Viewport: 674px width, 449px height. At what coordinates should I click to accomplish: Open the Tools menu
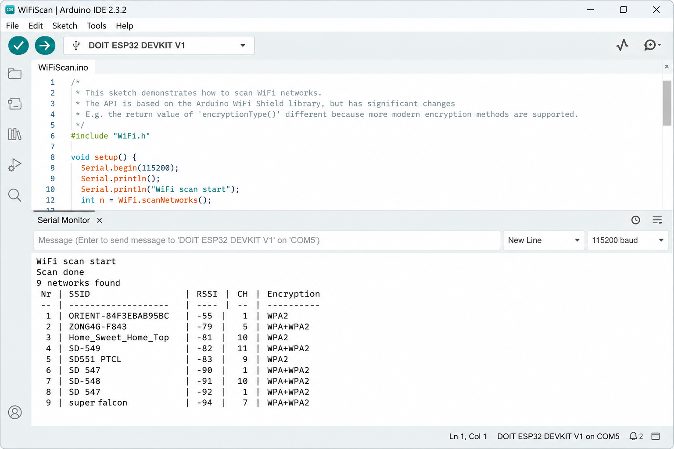pos(97,26)
